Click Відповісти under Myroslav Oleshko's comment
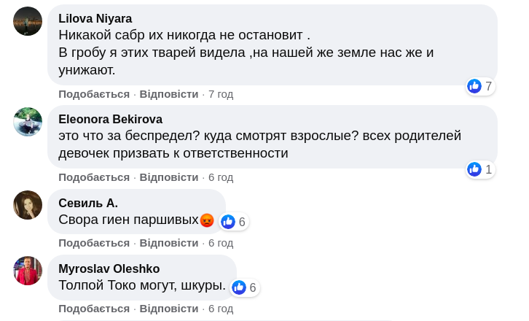Screen dimensions: 529x321 pyautogui.click(x=169, y=309)
